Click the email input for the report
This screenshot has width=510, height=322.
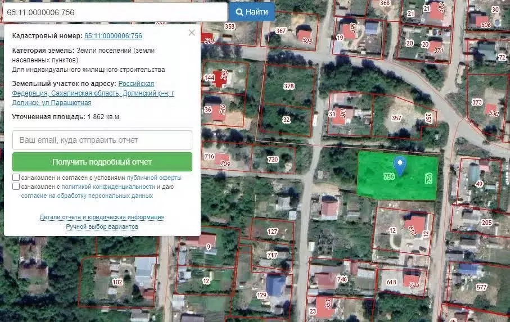[102, 140]
